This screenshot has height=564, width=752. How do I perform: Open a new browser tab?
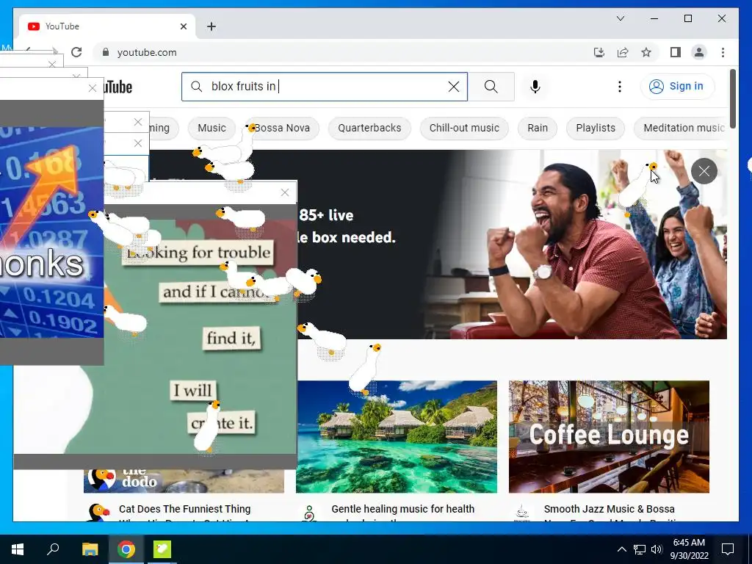click(x=211, y=26)
